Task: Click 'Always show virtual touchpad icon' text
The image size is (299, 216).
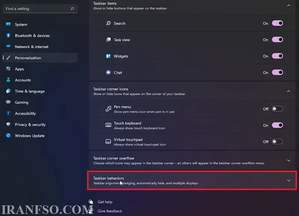Action: [140, 145]
